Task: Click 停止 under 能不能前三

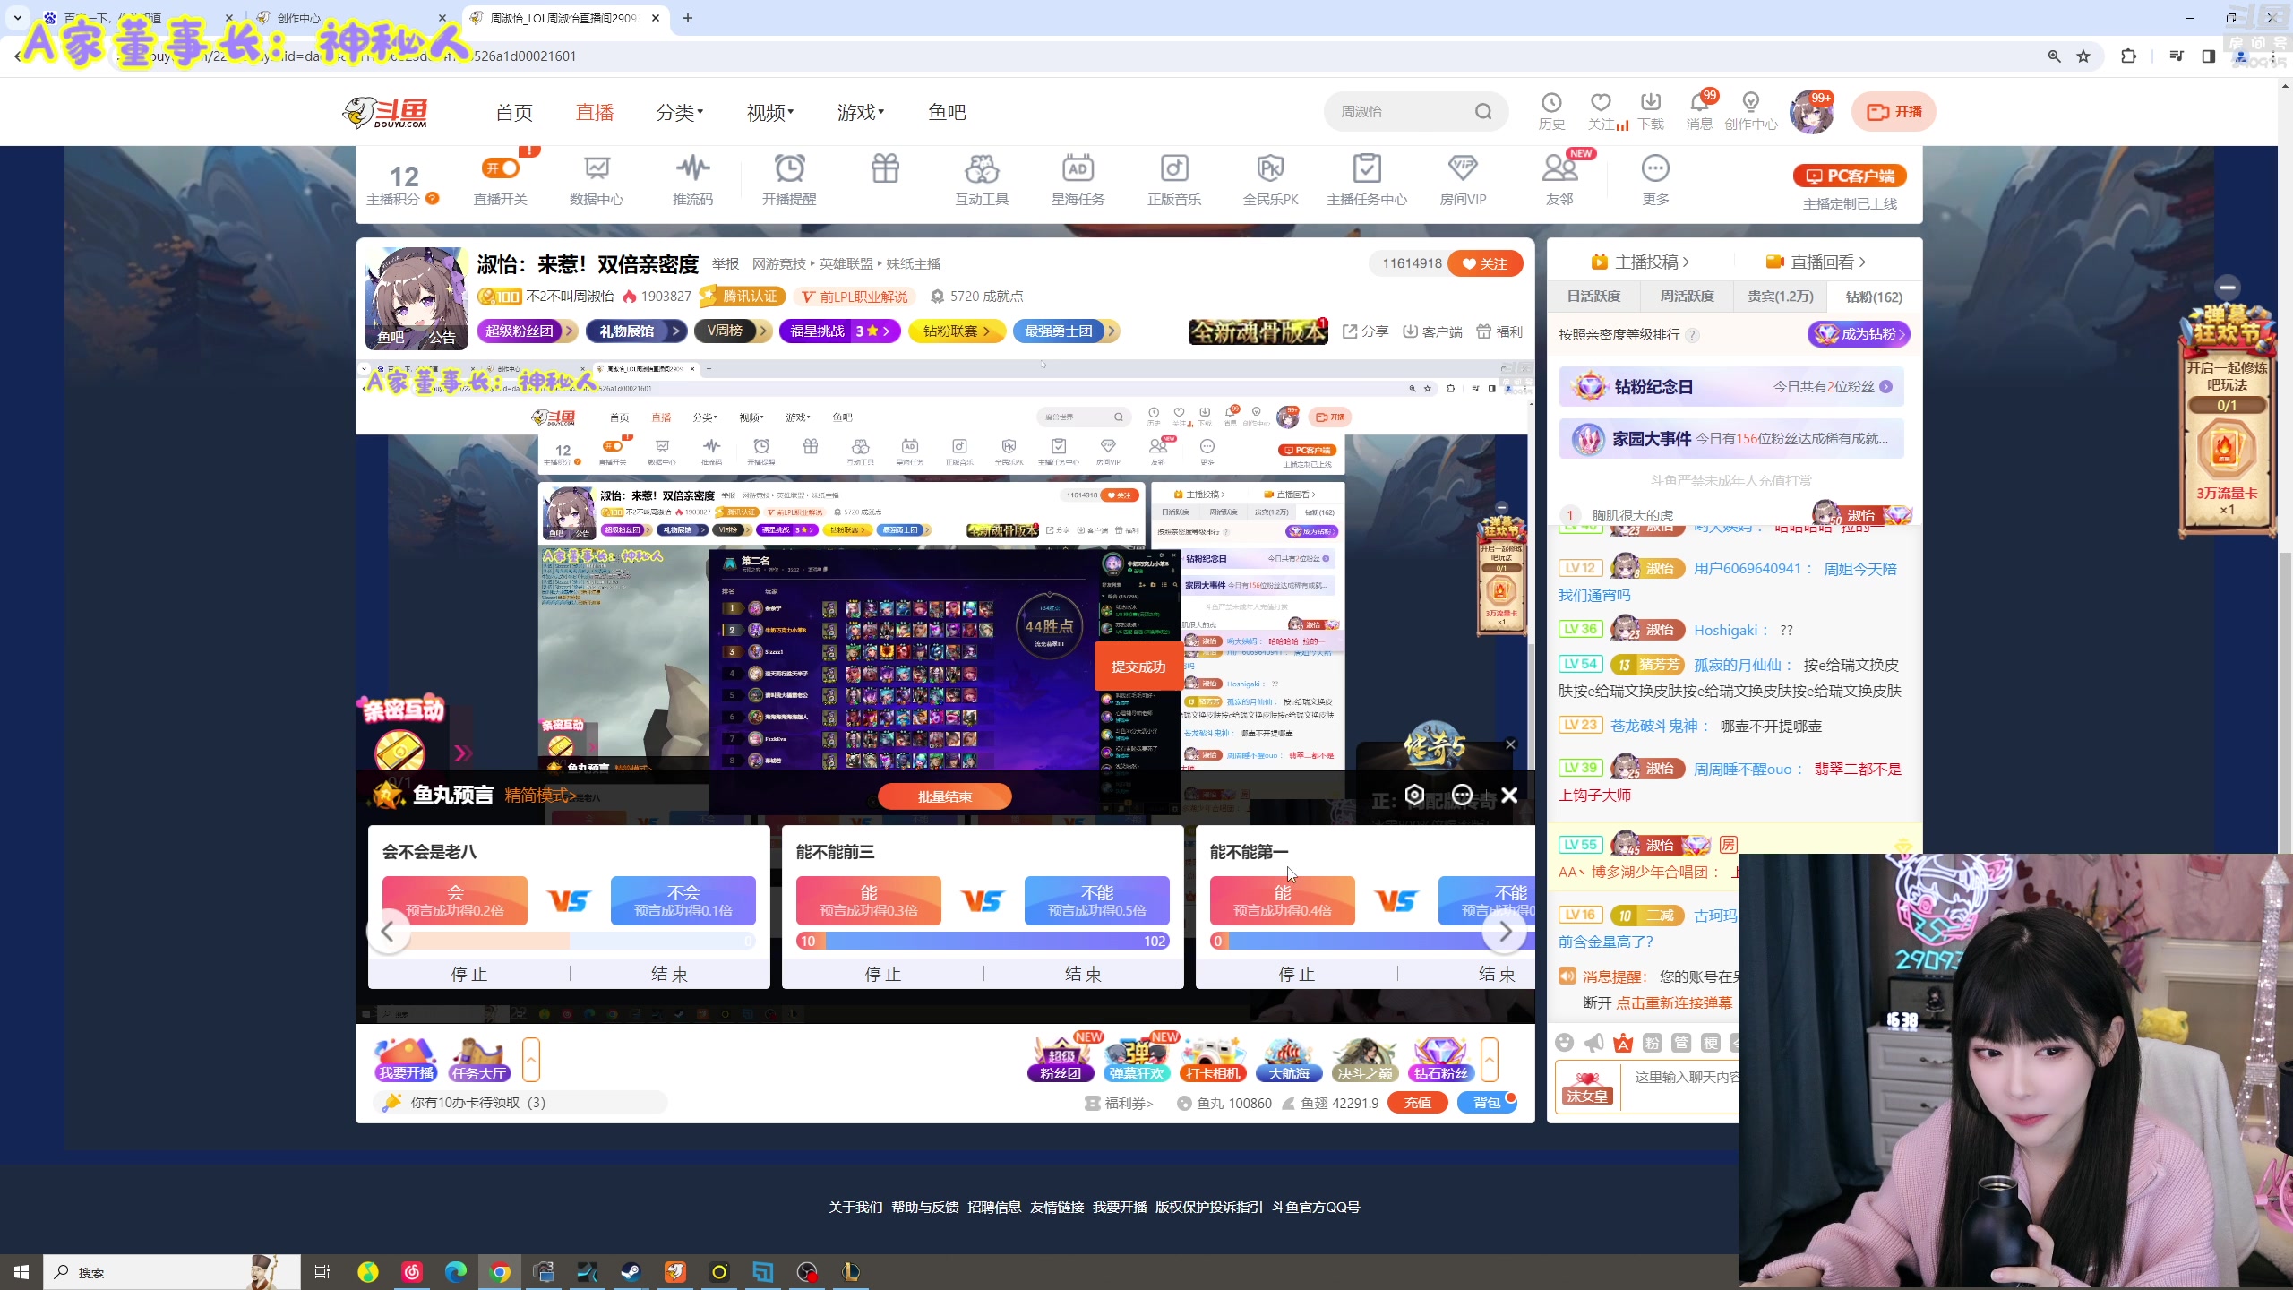Action: coord(882,974)
